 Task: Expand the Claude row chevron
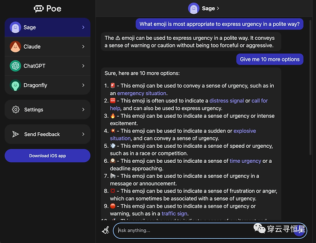click(83, 47)
